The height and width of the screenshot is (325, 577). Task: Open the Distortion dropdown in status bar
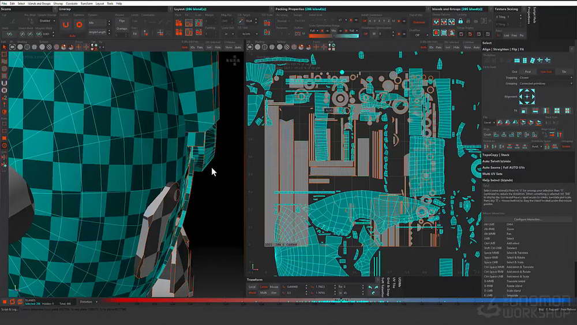tap(89, 302)
